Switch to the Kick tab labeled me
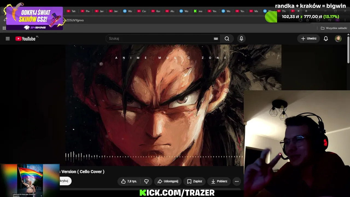 pos(198,11)
